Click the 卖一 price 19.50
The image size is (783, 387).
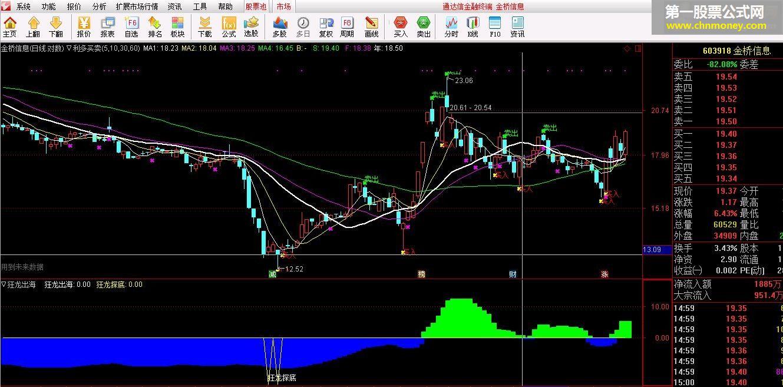point(726,121)
